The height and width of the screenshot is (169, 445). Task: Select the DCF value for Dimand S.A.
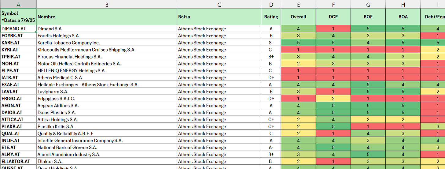333,29
